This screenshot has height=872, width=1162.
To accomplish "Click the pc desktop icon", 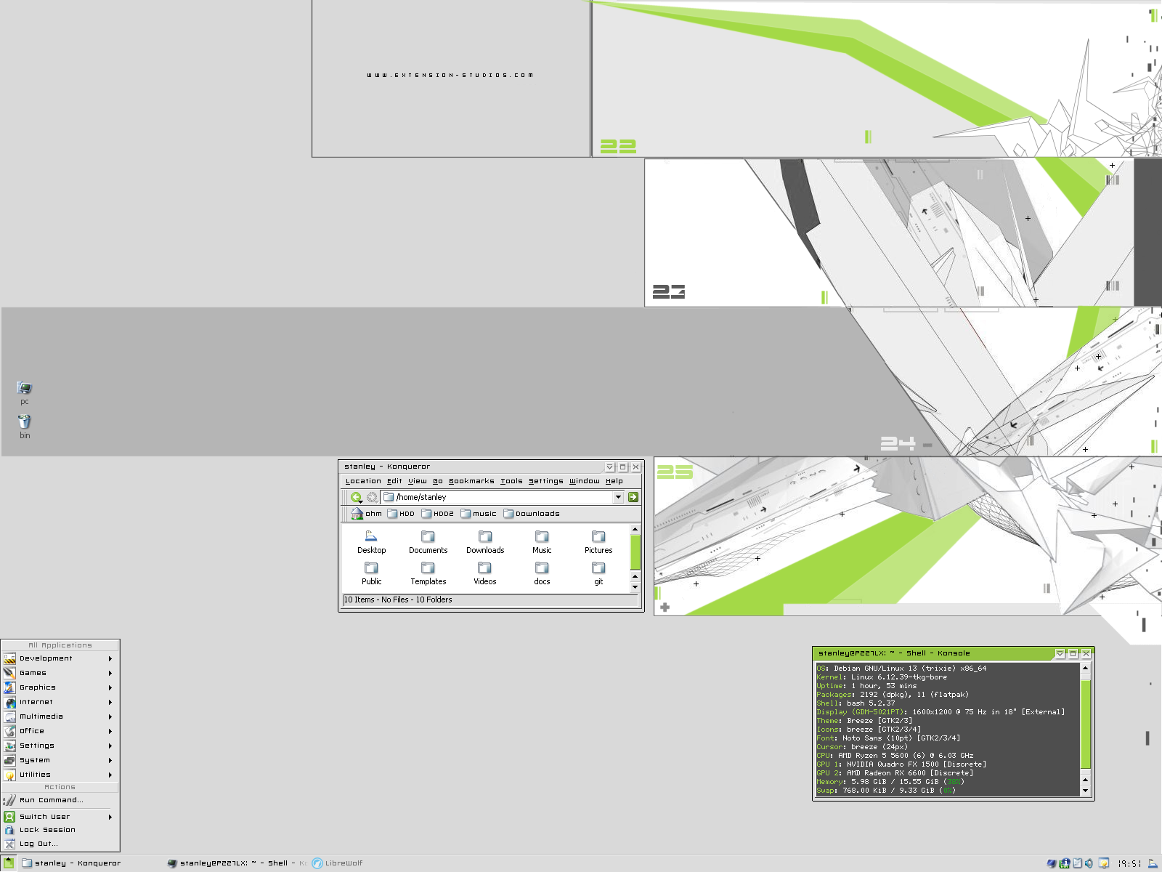I will (25, 393).
